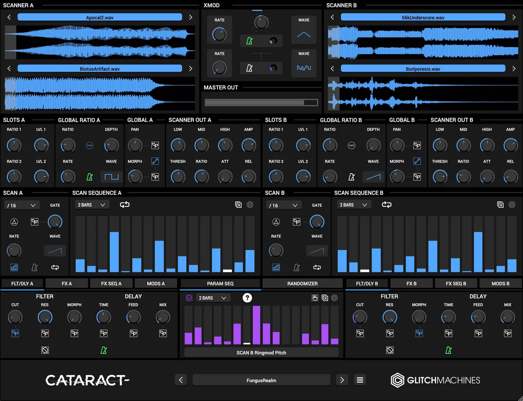The width and height of the screenshot is (523, 401).
Task: Open the RANDOMIZER tab
Action: (x=302, y=283)
